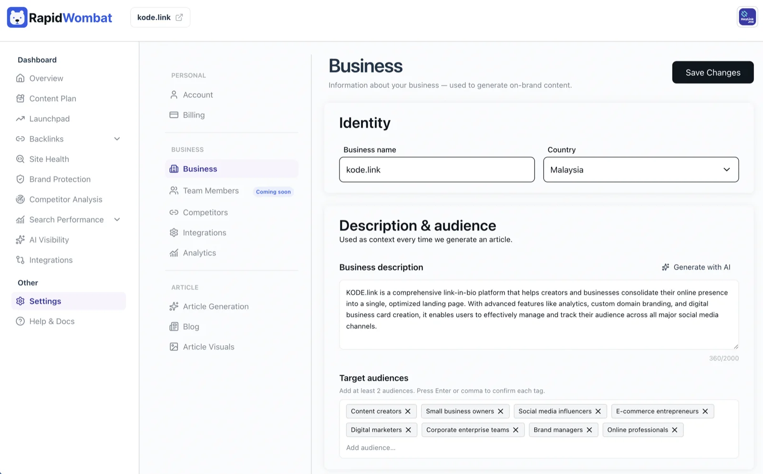Open the Country dropdown showing Malaysia

641,170
